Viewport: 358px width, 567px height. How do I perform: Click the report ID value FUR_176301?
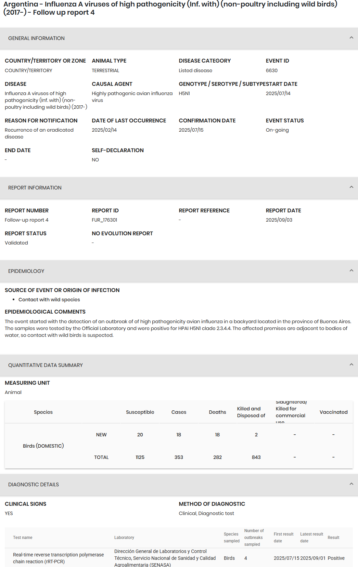tap(104, 220)
